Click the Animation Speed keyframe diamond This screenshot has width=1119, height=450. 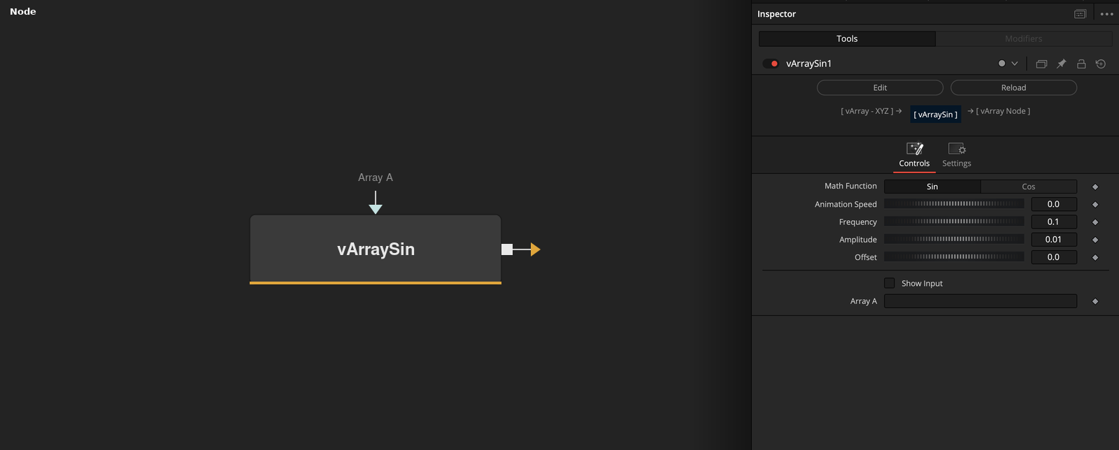tap(1095, 205)
